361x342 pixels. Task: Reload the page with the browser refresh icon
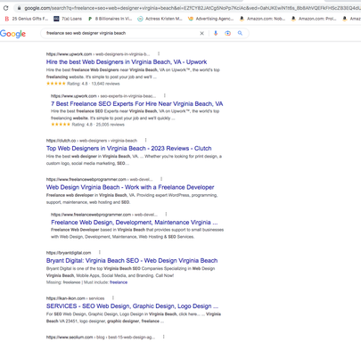5,8
